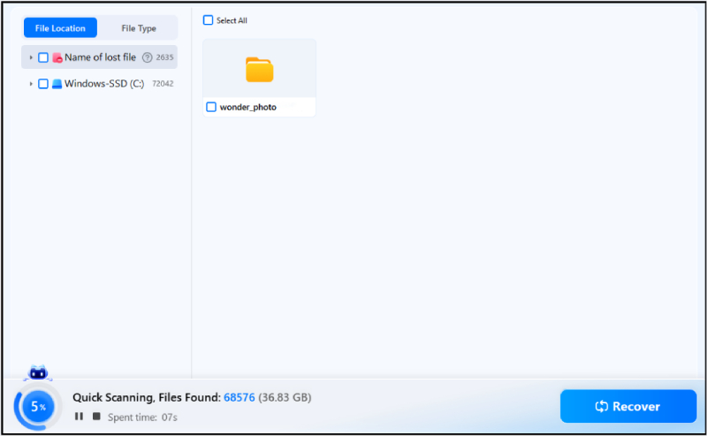
Task: Stop the quick scan
Action: [x=96, y=416]
